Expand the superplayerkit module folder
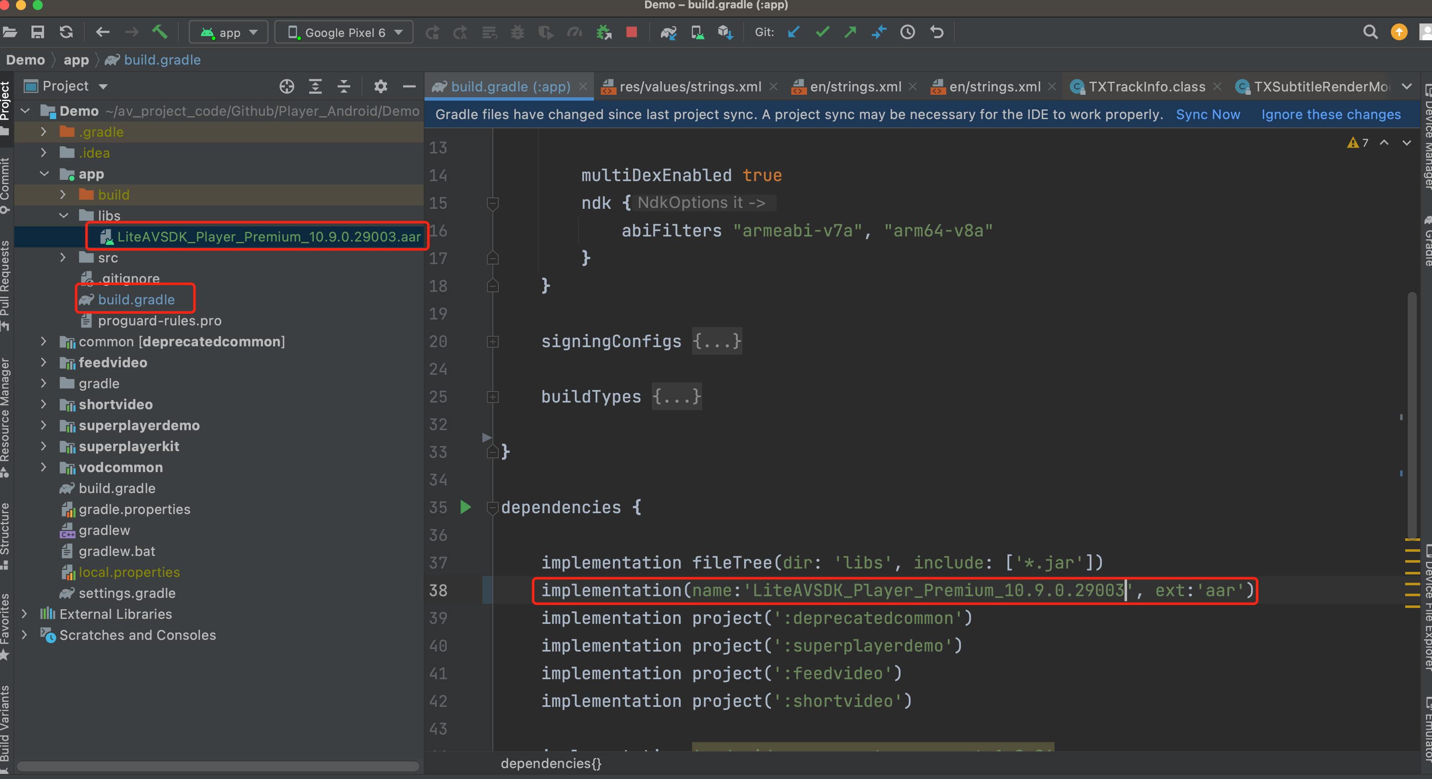The height and width of the screenshot is (779, 1432). (43, 446)
